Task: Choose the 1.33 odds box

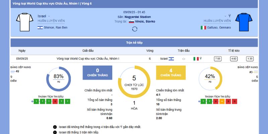Action: [250, 59]
